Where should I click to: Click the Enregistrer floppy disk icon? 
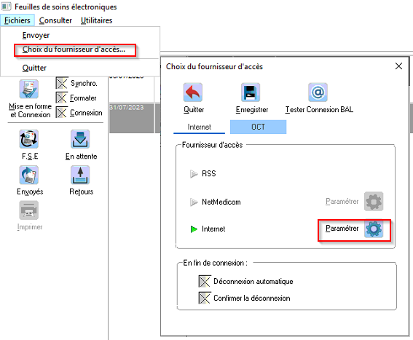click(x=251, y=92)
